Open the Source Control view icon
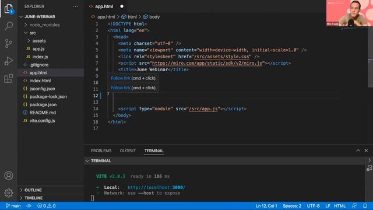The width and height of the screenshot is (373, 210). coord(9,43)
